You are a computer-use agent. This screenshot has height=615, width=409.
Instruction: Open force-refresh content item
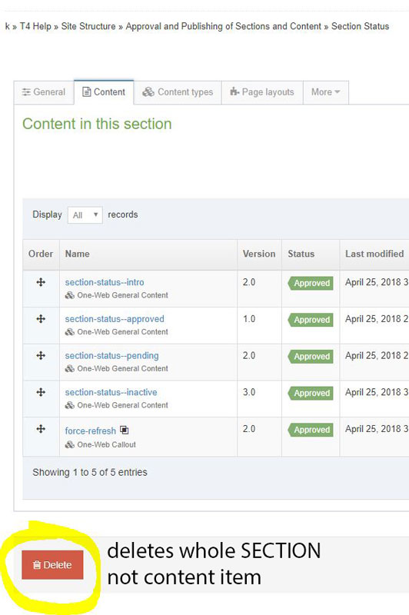coord(90,430)
